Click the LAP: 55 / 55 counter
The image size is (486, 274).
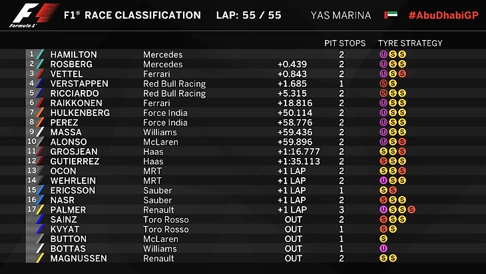coord(249,15)
